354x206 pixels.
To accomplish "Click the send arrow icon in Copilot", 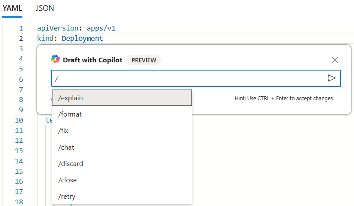I will (x=331, y=78).
